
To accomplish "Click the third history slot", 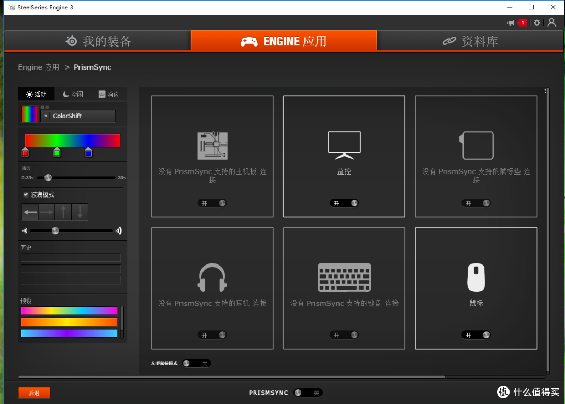I will tap(71, 281).
